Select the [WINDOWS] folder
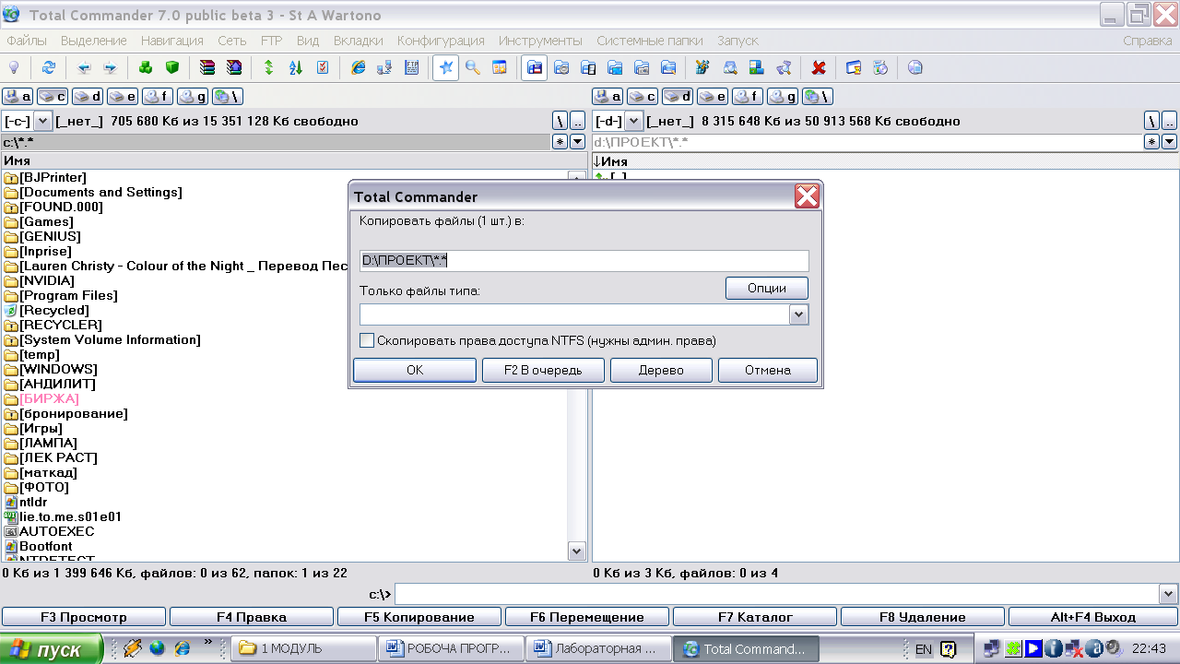 point(58,369)
